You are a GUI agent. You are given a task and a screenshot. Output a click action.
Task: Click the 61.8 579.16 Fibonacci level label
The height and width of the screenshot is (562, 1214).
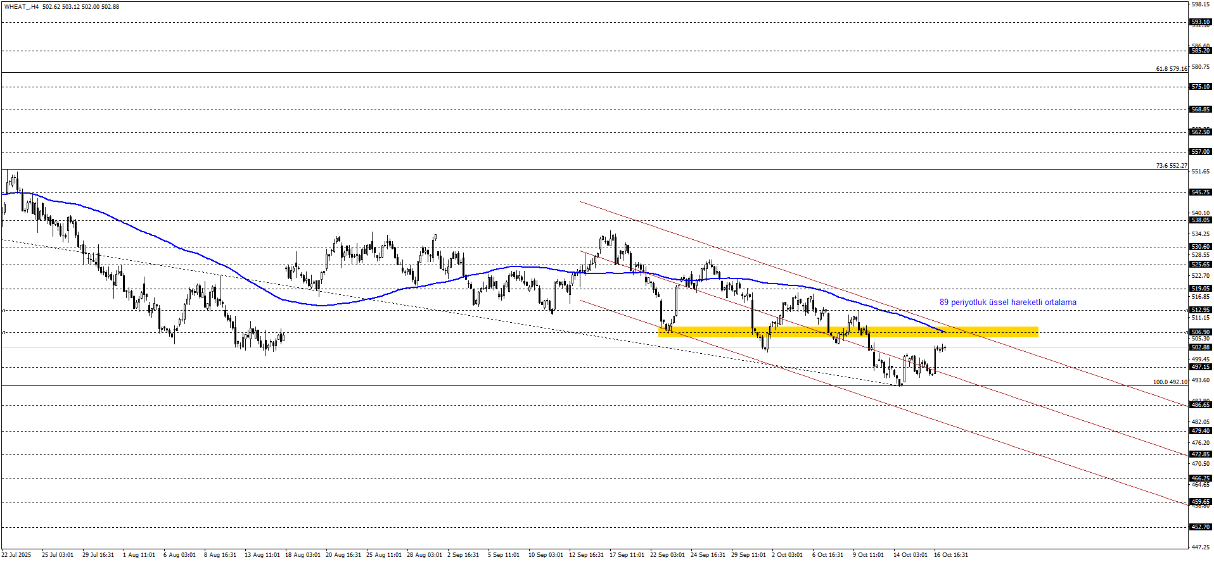coord(1171,69)
